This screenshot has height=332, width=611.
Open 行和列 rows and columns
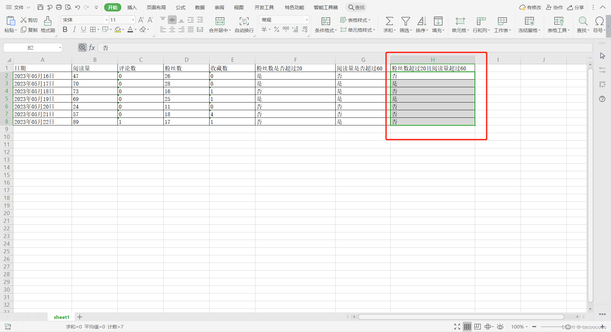pos(481,25)
